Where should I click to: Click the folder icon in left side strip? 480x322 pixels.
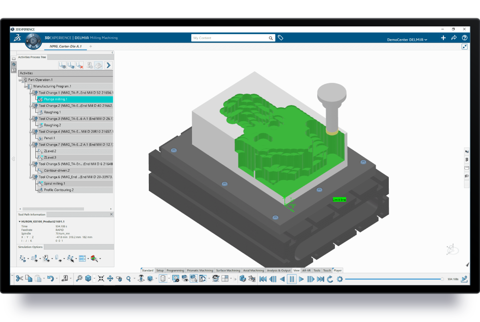pyautogui.click(x=14, y=58)
